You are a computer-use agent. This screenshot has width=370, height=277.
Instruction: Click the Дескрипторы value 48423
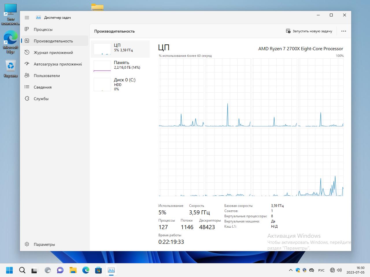pos(207,227)
